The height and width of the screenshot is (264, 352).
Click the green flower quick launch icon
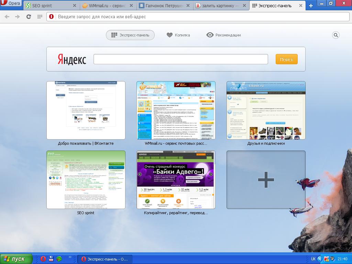click(59, 259)
